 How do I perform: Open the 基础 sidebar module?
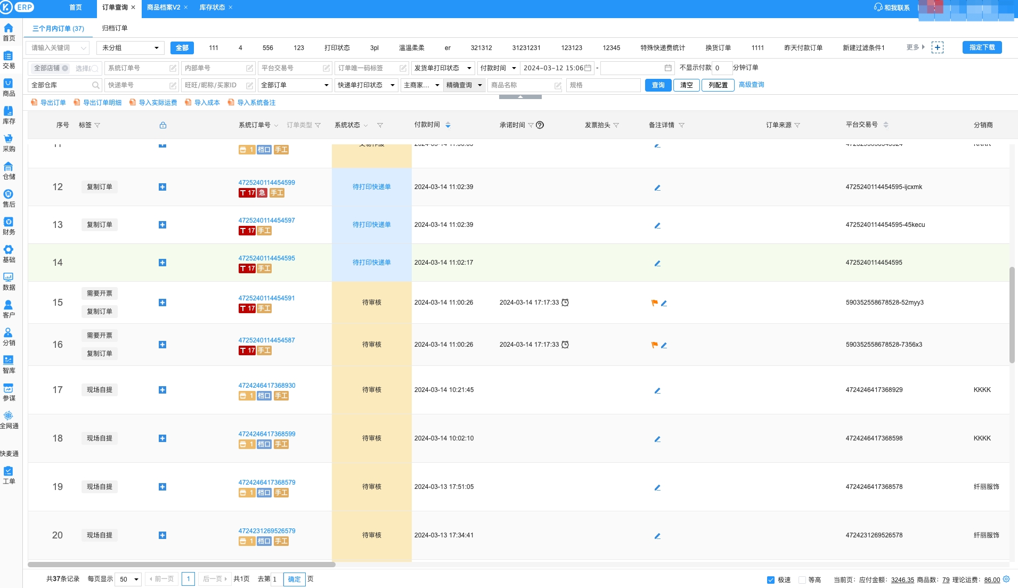click(x=9, y=254)
